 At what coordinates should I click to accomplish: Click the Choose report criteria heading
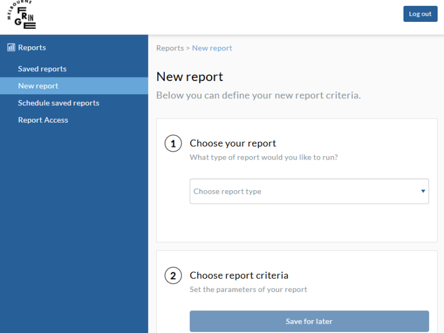tap(239, 276)
